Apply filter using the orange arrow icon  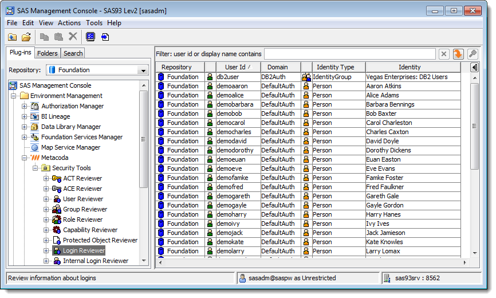(458, 54)
